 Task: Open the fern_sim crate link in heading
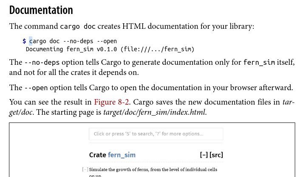(122, 155)
